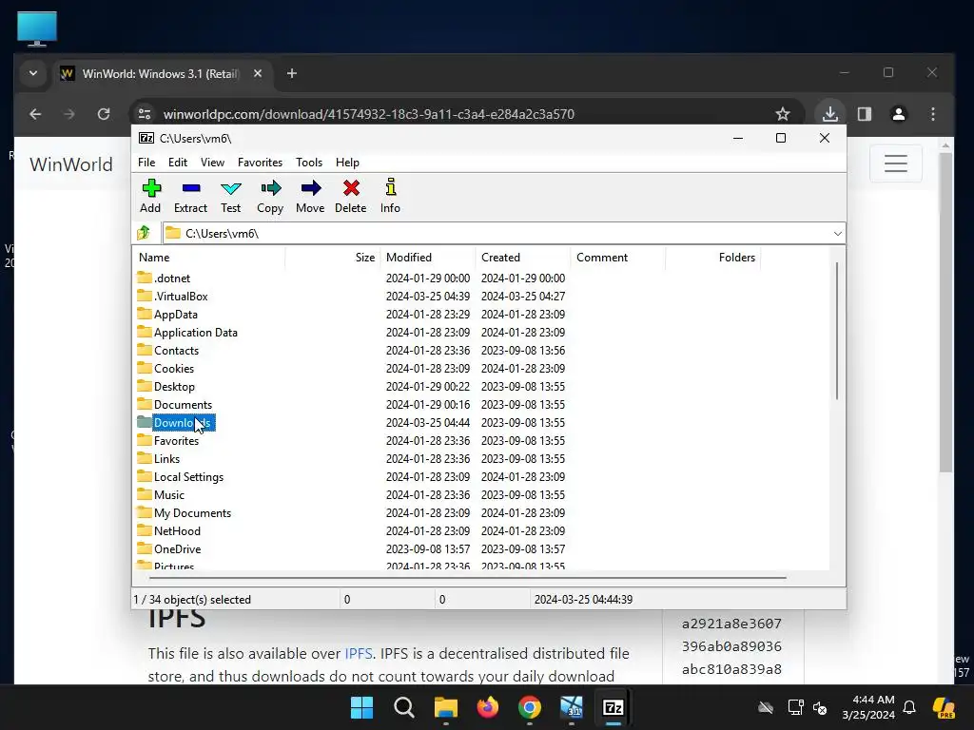Bookmark page with star icon in Chrome
974x730 pixels.
(x=783, y=114)
